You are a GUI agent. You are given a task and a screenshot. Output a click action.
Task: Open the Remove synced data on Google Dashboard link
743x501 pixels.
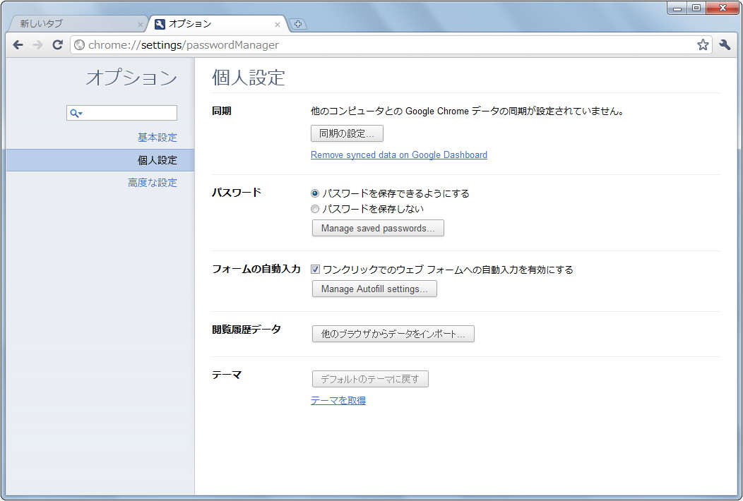398,155
